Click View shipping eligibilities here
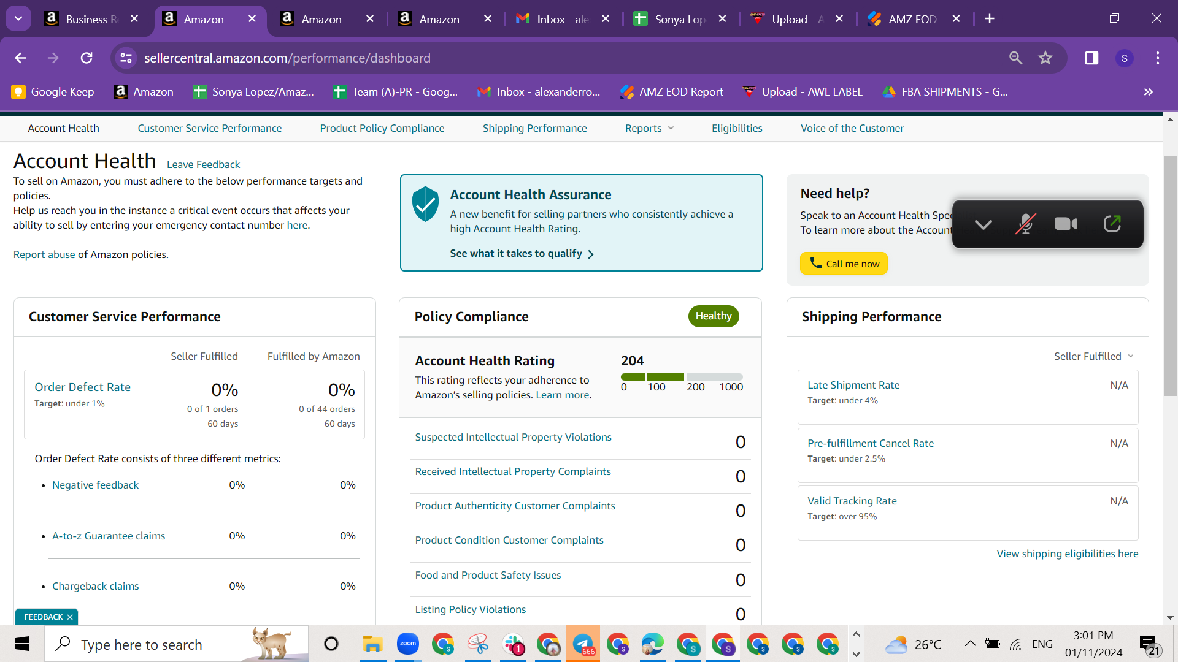Viewport: 1178px width, 662px height. 1067,554
